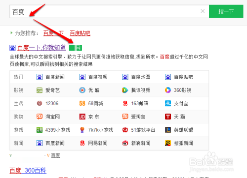
Task: Open 百度新闻 in the 新闻 row
Action: (55, 143)
